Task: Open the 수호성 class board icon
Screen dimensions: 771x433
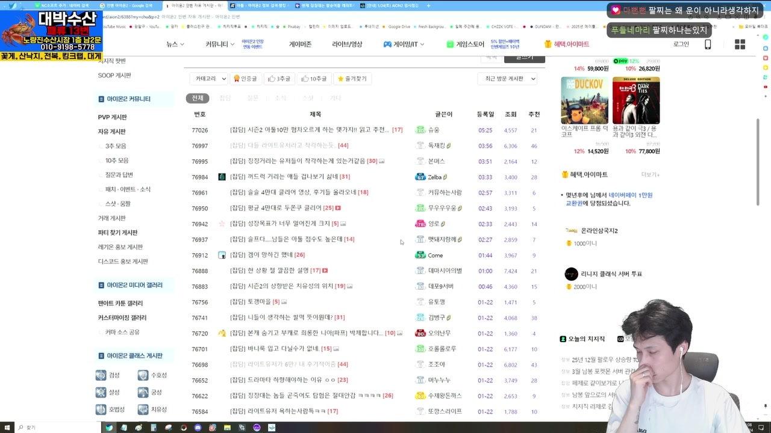Action: click(x=143, y=376)
